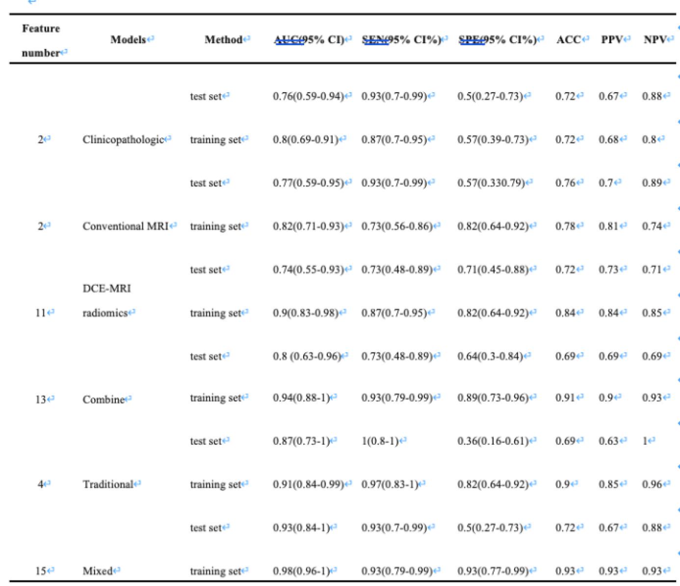Click the SPE value 0.36(0.16-0.61)
The height and width of the screenshot is (586, 680).
(x=493, y=441)
